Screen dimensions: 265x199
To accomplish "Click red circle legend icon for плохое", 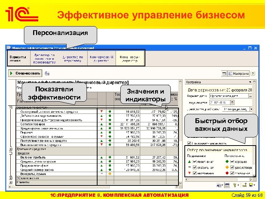I will tap(227, 173).
